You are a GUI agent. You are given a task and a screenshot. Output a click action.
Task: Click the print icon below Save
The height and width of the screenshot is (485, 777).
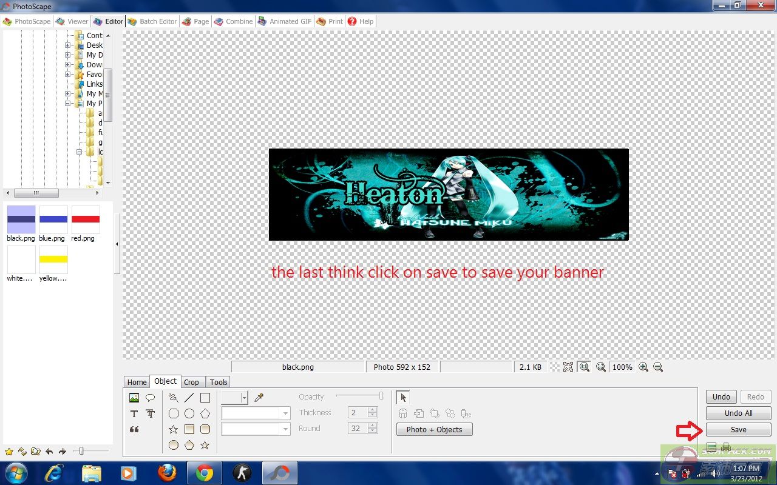[x=726, y=448]
